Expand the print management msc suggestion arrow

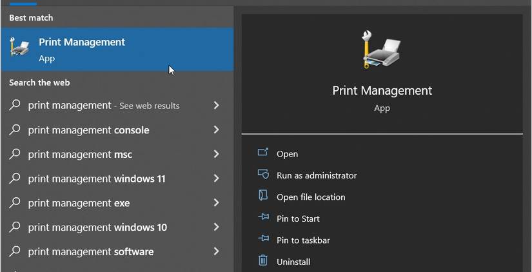click(x=216, y=154)
